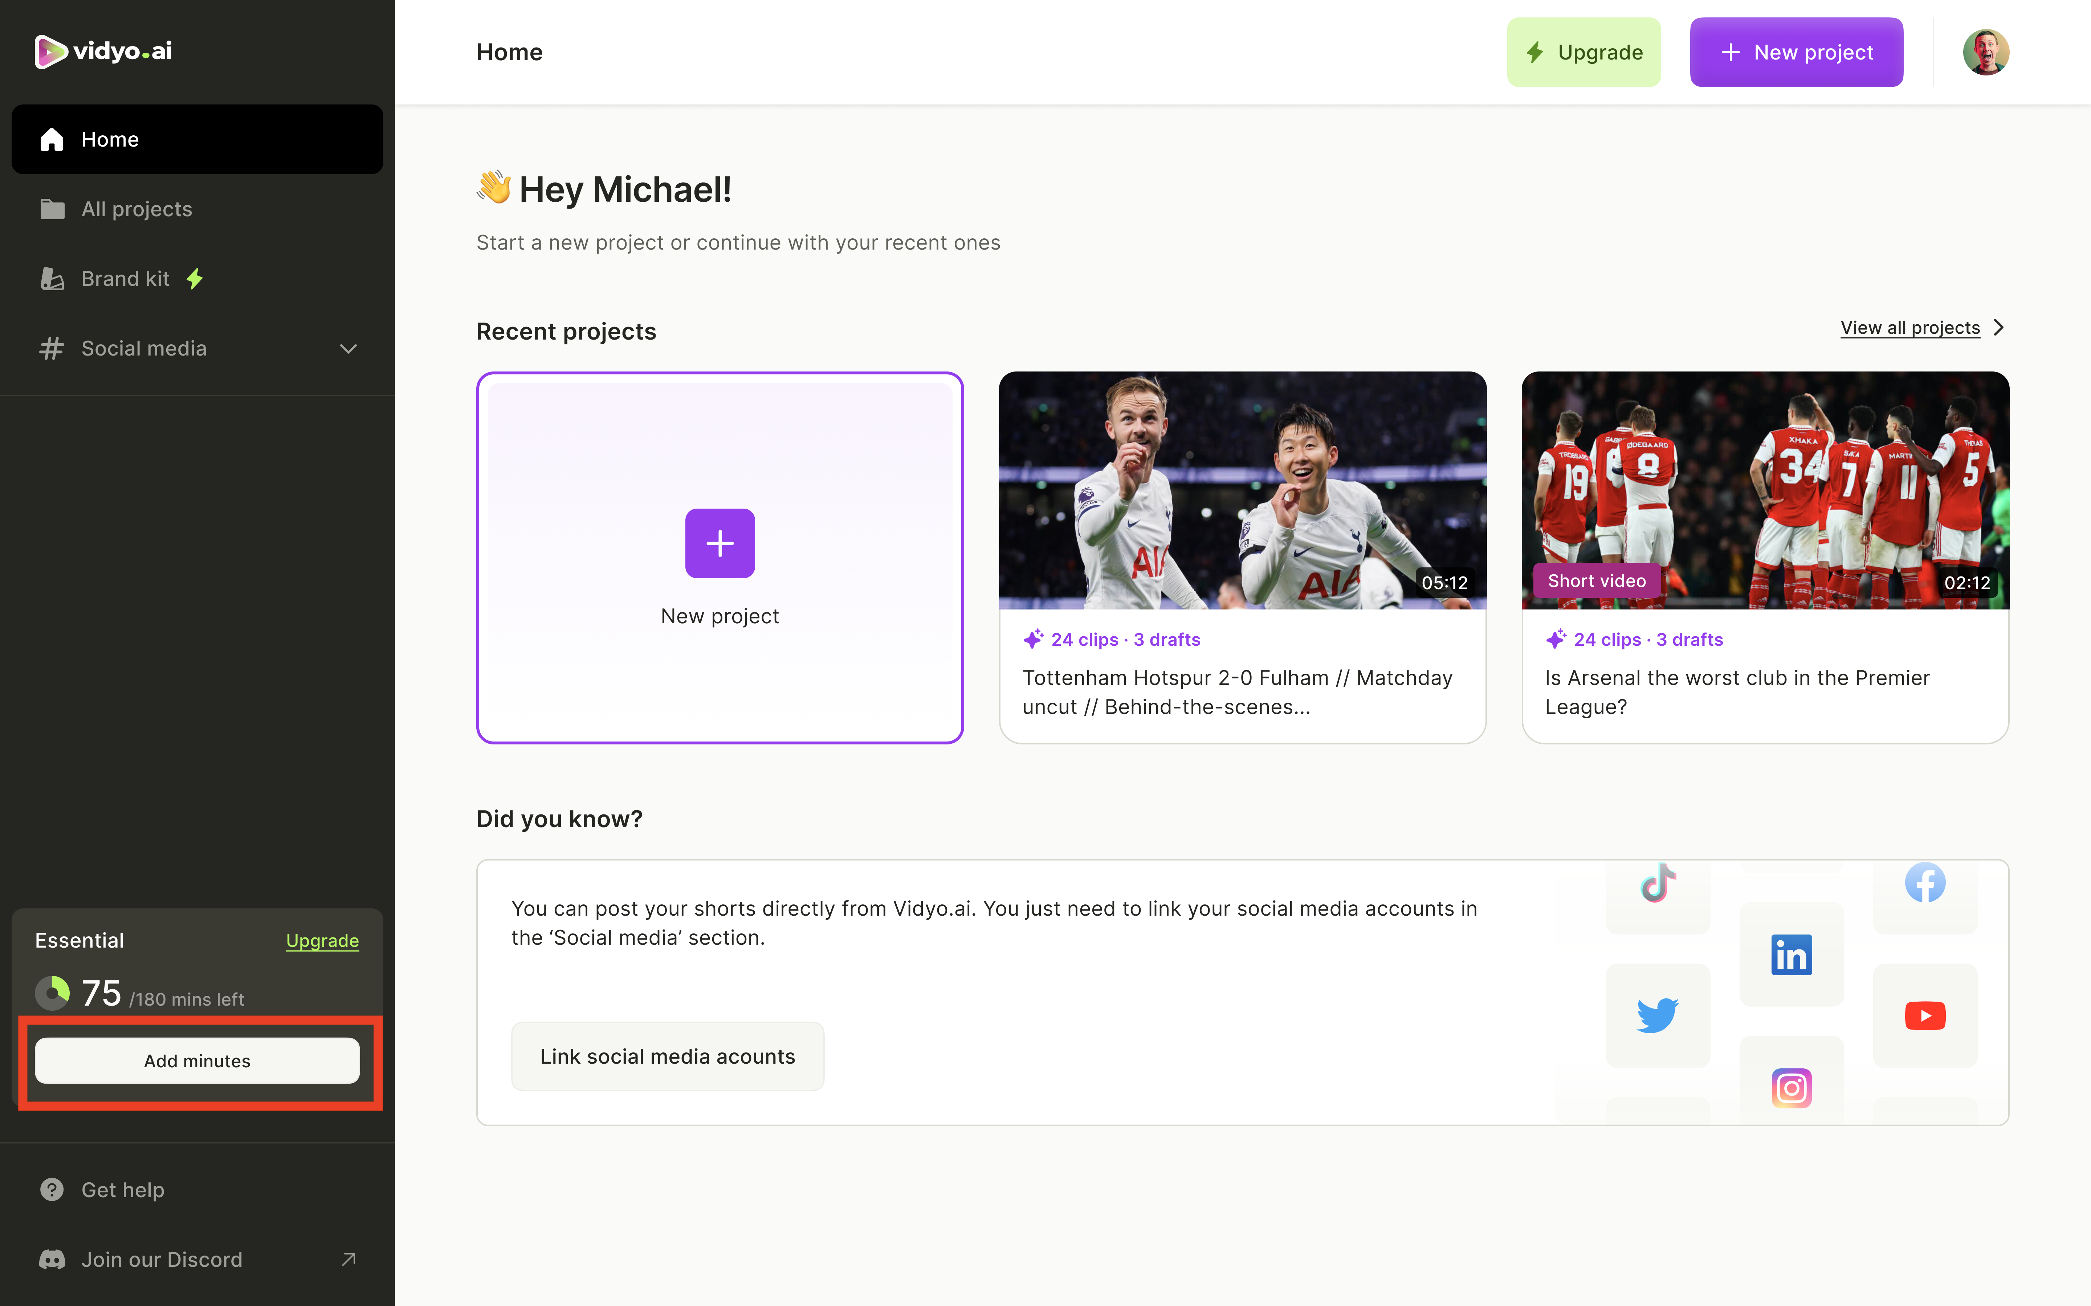Click the Essential plan label

(80, 941)
